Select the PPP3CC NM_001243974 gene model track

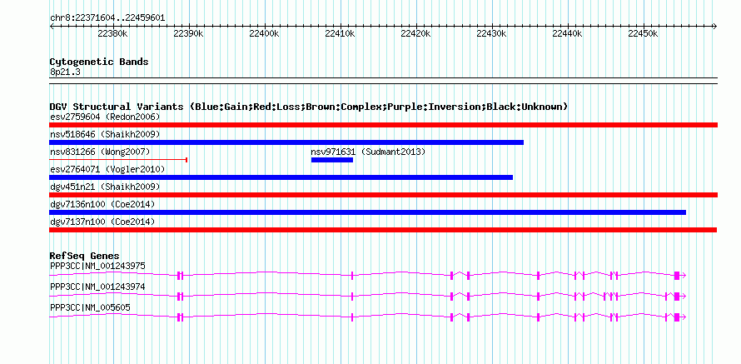368,296
